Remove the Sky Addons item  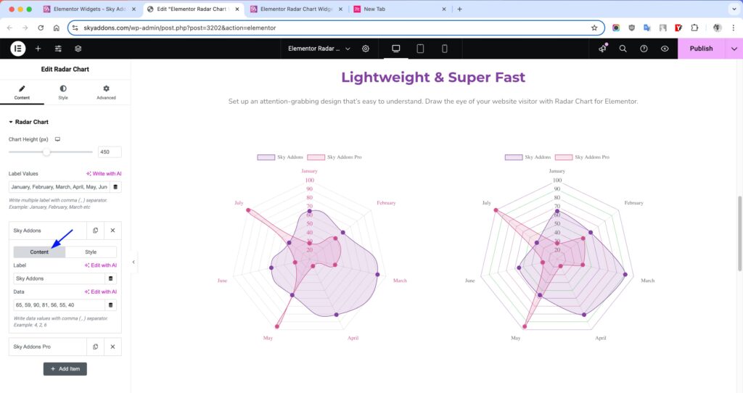pos(112,231)
